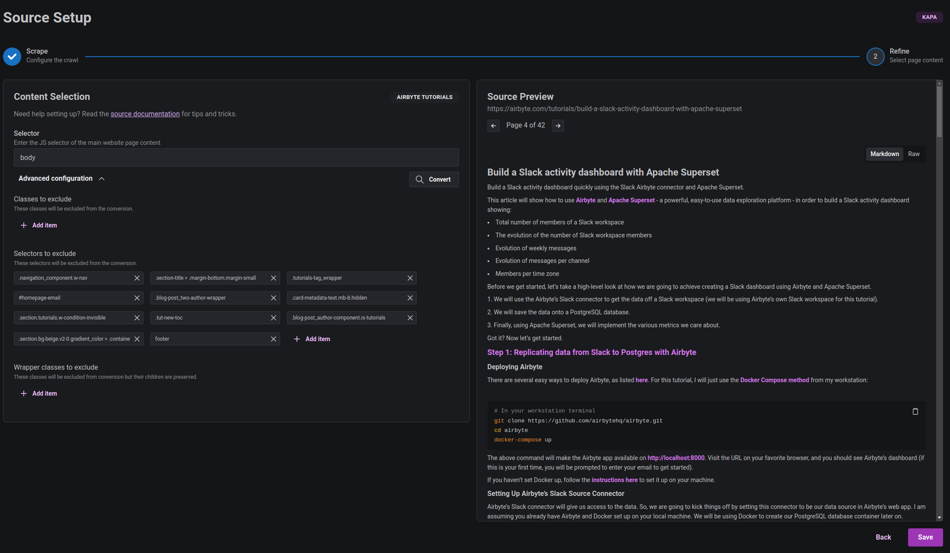Image resolution: width=950 pixels, height=553 pixels.
Task: Open the Step 1 heading link
Action: [x=592, y=352]
